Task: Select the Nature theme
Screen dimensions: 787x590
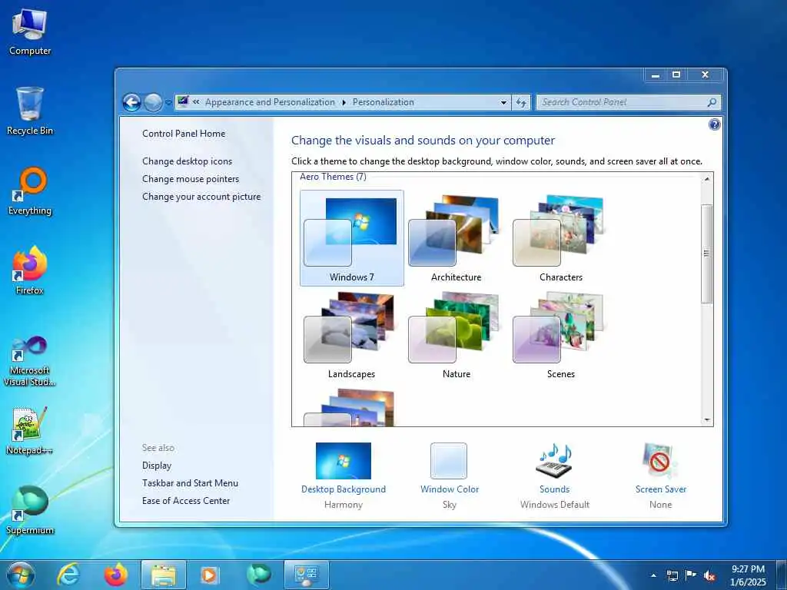Action: pyautogui.click(x=456, y=335)
